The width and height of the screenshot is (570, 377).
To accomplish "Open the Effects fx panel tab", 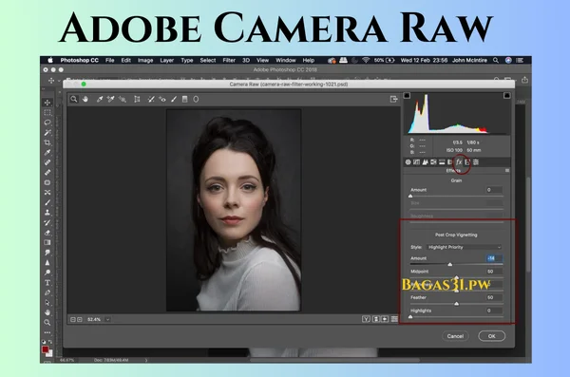I will pyautogui.click(x=459, y=162).
